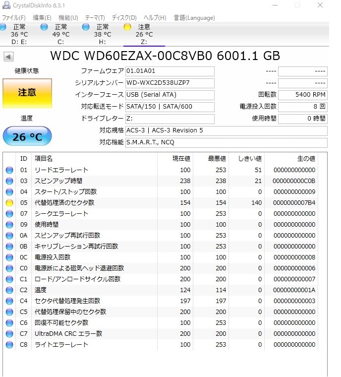The width and height of the screenshot is (341, 377).
Task: Click the standard field ACS-3 Revision 5
Action: click(x=227, y=130)
